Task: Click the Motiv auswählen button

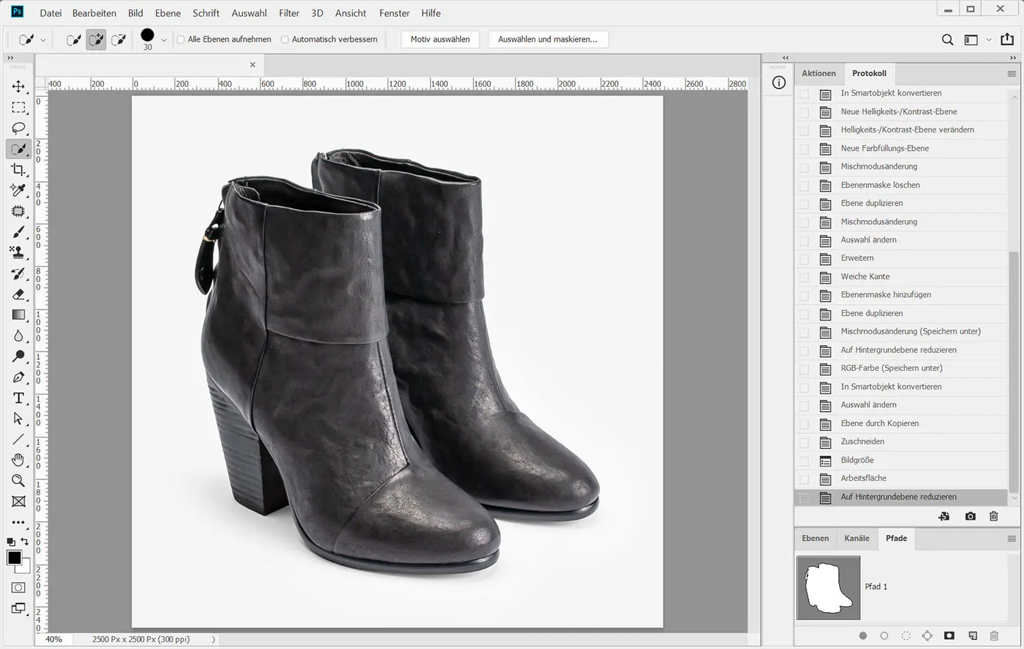Action: (440, 40)
